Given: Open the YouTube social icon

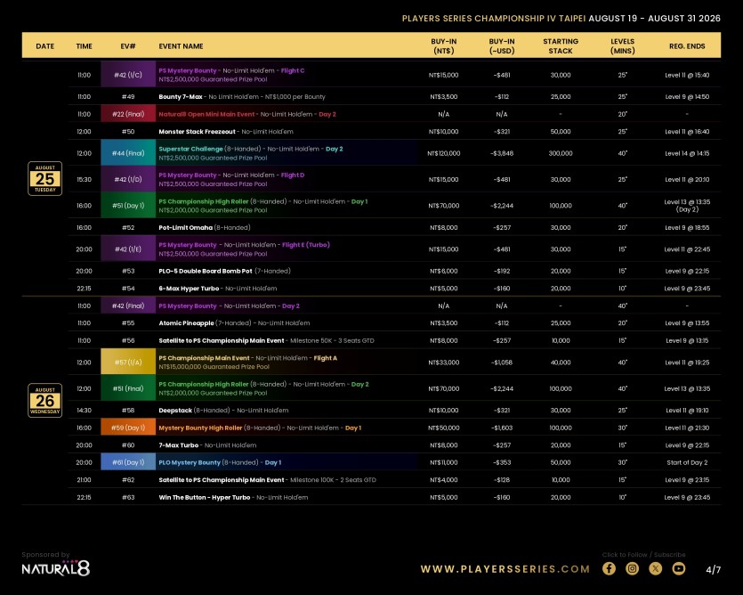Looking at the screenshot, I should [x=679, y=568].
